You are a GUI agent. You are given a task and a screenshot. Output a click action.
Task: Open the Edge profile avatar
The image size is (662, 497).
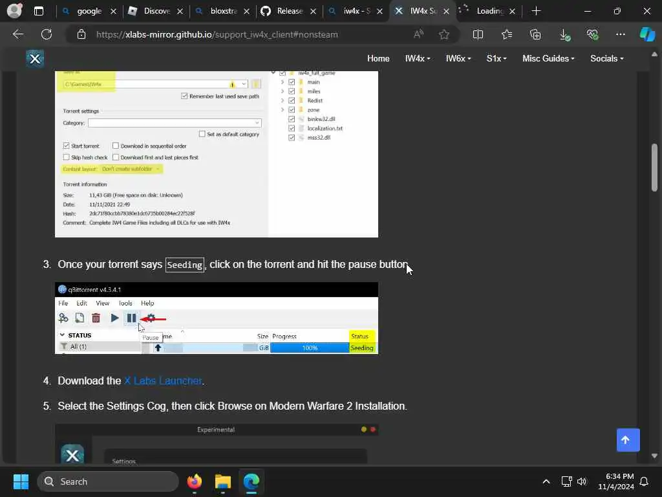point(15,10)
